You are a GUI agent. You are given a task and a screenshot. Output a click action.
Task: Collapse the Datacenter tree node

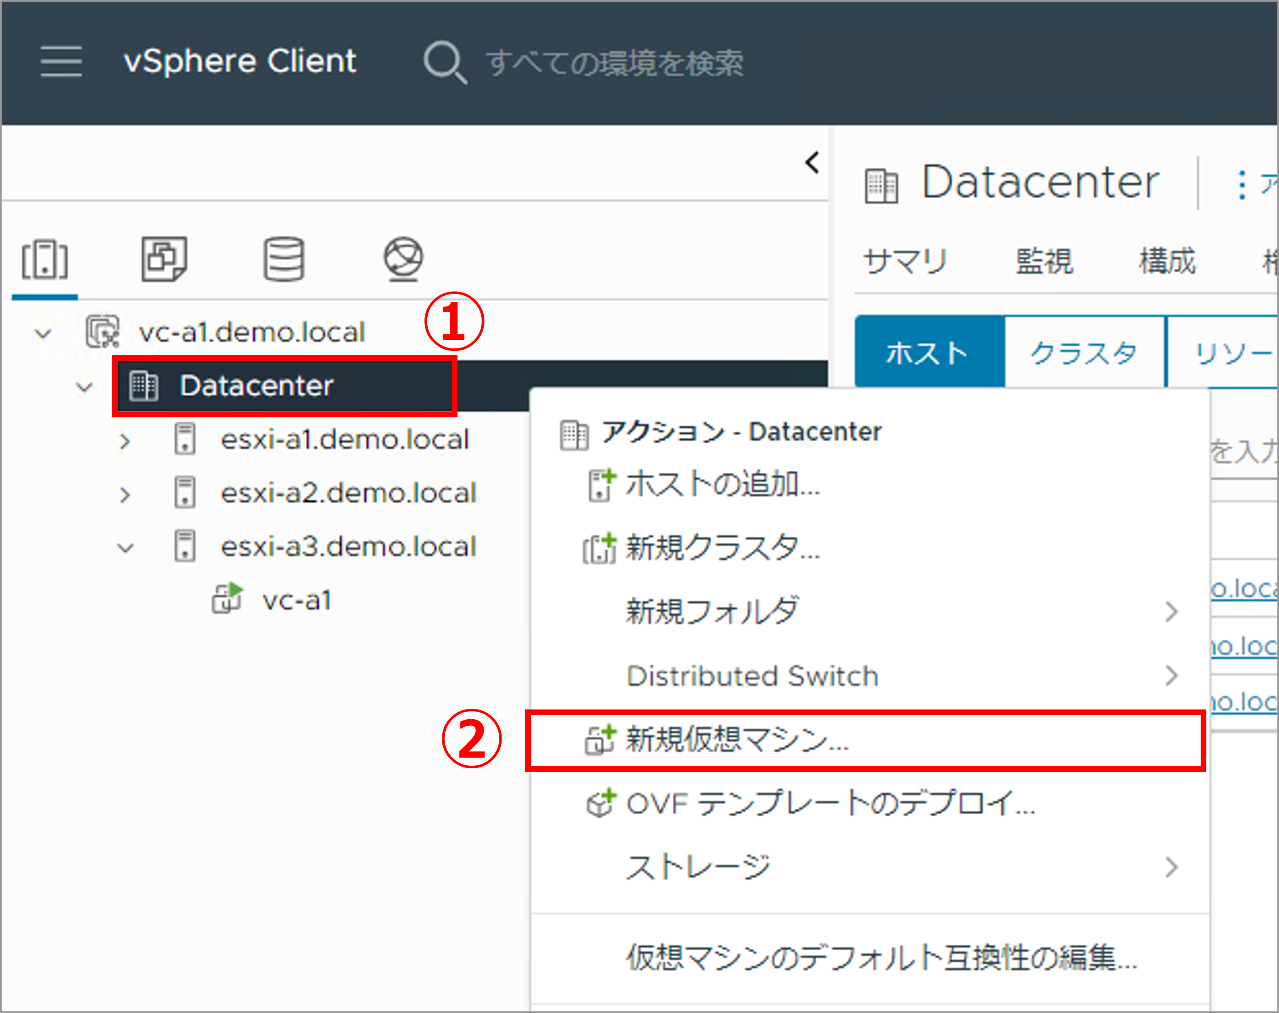[85, 387]
